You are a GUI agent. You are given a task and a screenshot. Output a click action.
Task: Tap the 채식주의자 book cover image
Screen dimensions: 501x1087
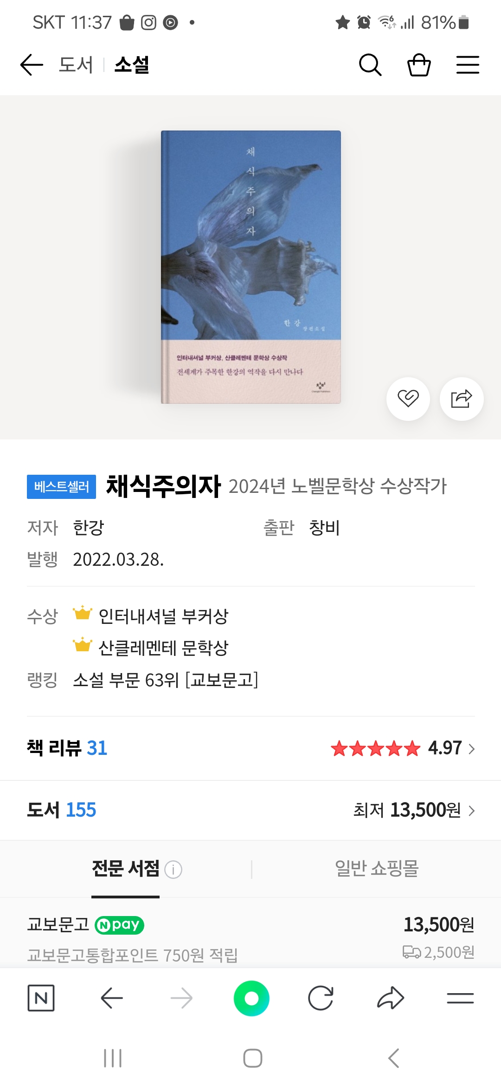250,267
